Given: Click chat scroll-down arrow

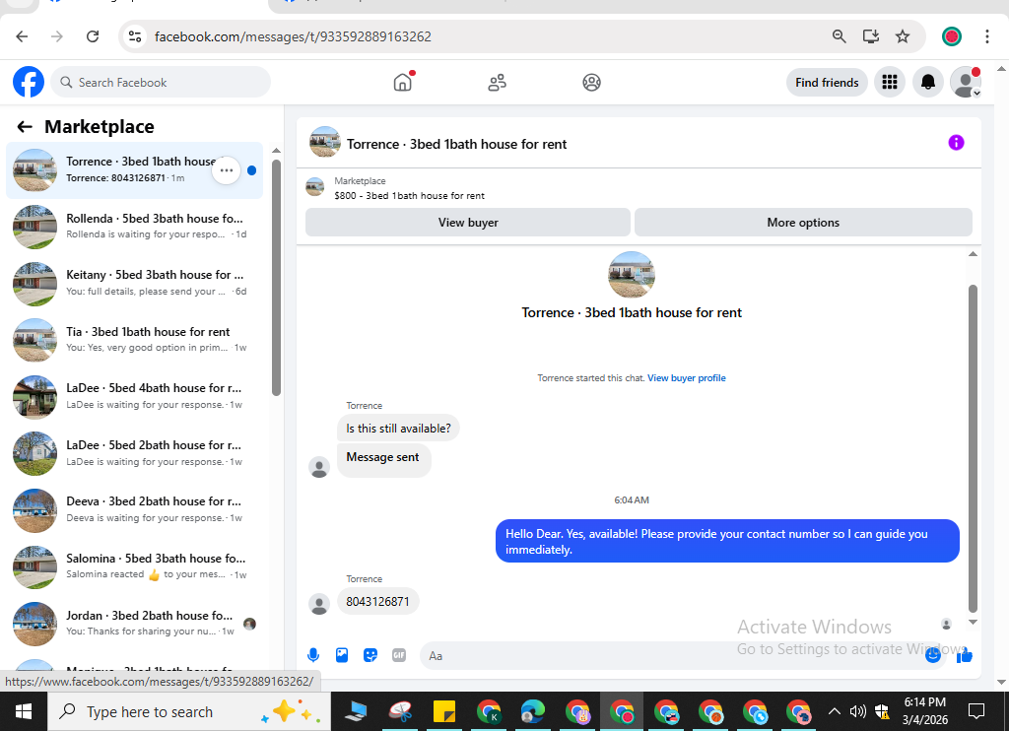Looking at the screenshot, I should pyautogui.click(x=973, y=623).
